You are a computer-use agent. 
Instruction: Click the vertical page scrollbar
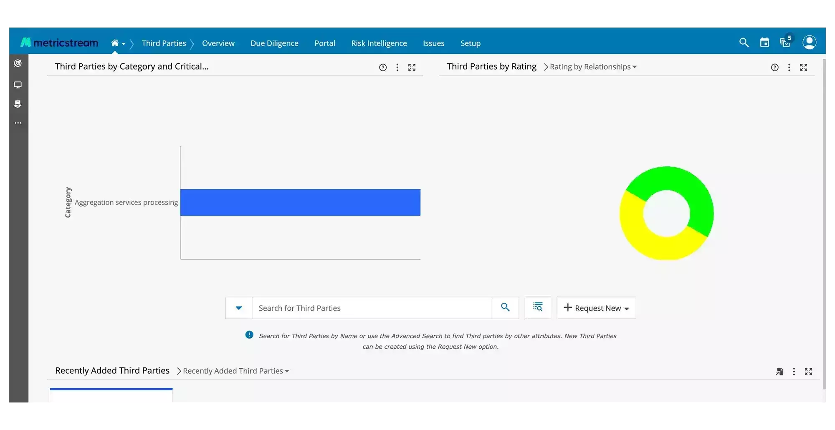tap(824, 224)
